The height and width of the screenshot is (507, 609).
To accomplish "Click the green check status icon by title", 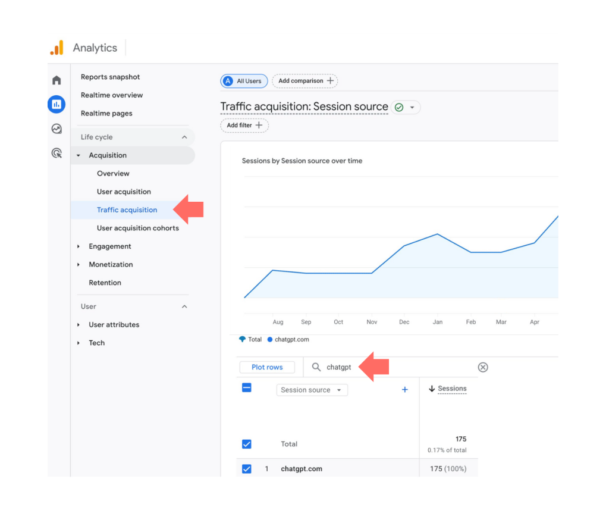I will tap(399, 108).
